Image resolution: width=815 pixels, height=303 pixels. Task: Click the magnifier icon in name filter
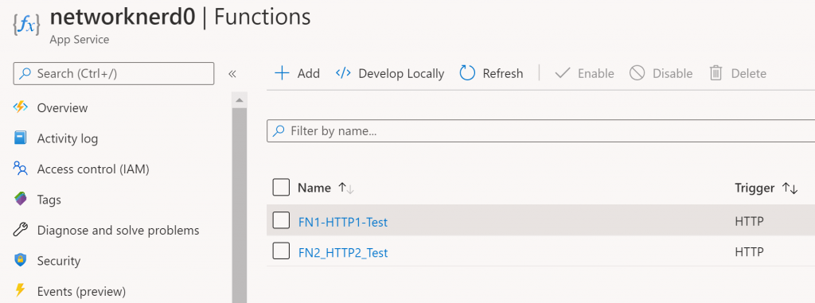pyautogui.click(x=279, y=131)
